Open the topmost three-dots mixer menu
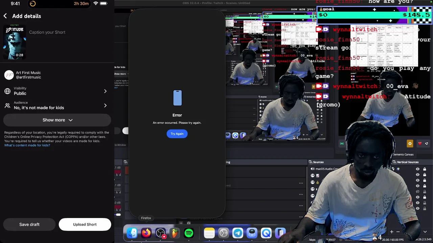The width and height of the screenshot is (433, 243). tap(301, 183)
